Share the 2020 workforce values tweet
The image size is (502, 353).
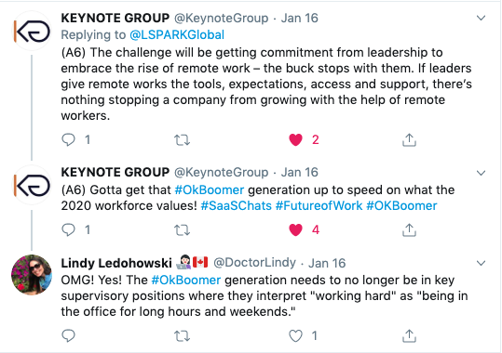point(409,229)
